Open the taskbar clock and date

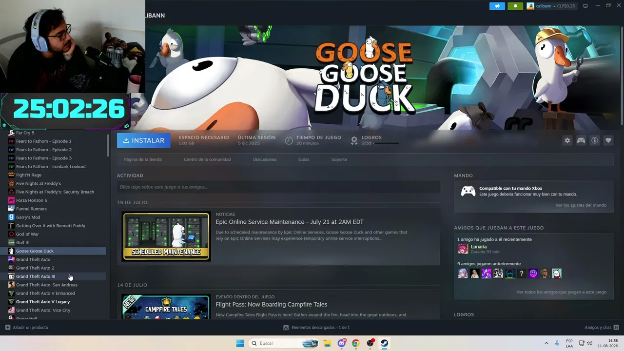609,343
